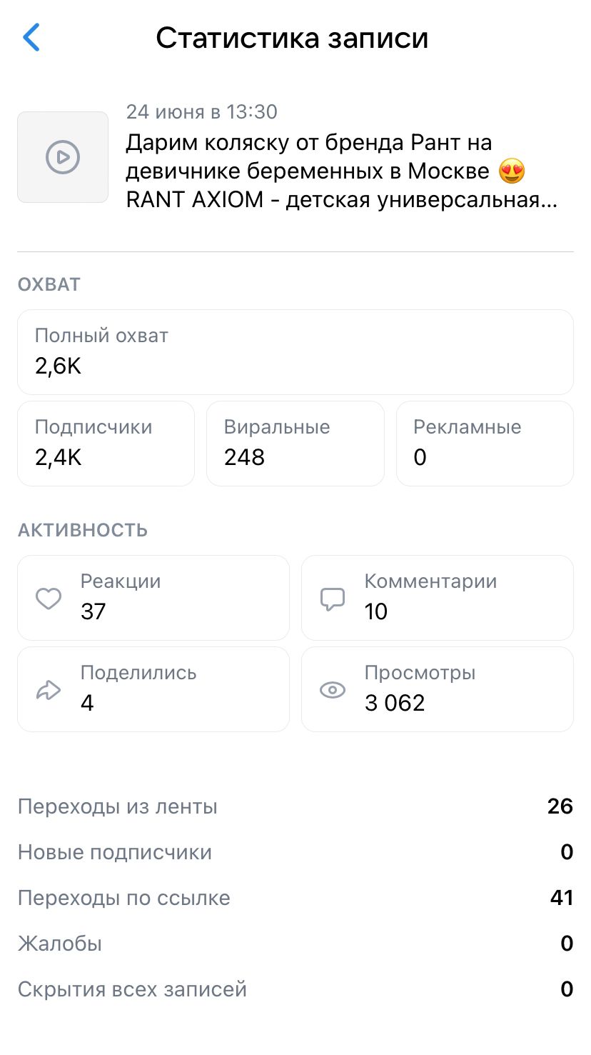The height and width of the screenshot is (1055, 591).
Task: Click the share arrow icon
Action: [49, 690]
